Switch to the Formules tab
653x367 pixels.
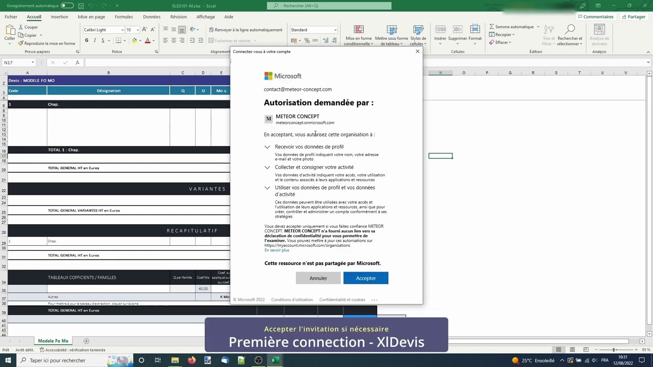click(123, 17)
